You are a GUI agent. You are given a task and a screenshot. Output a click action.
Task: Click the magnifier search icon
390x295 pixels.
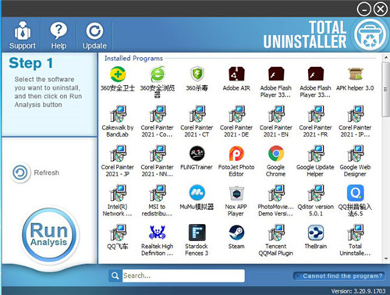click(x=115, y=275)
